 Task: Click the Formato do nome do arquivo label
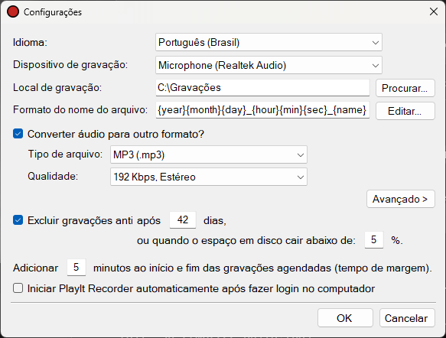(x=80, y=109)
